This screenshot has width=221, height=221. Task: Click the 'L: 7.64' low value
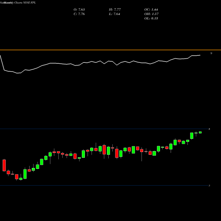[114, 14]
